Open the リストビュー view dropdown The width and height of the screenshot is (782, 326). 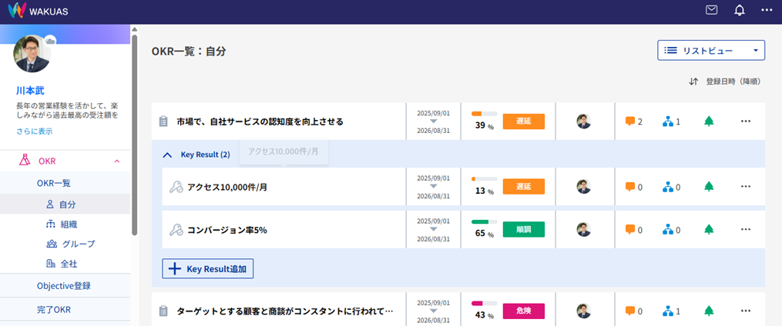click(x=710, y=50)
